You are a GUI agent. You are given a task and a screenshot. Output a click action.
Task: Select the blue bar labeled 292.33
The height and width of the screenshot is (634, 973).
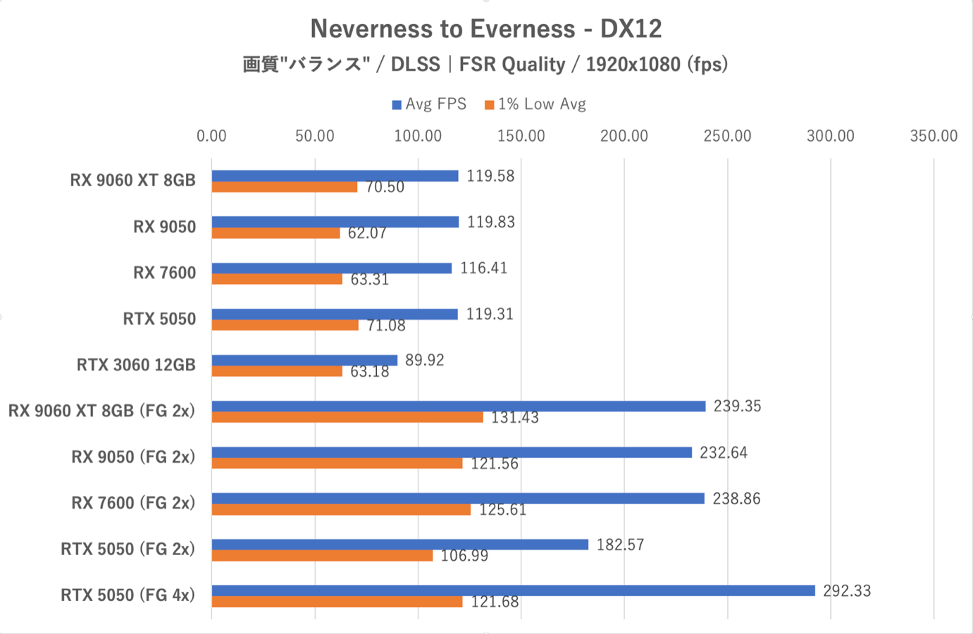tap(514, 590)
